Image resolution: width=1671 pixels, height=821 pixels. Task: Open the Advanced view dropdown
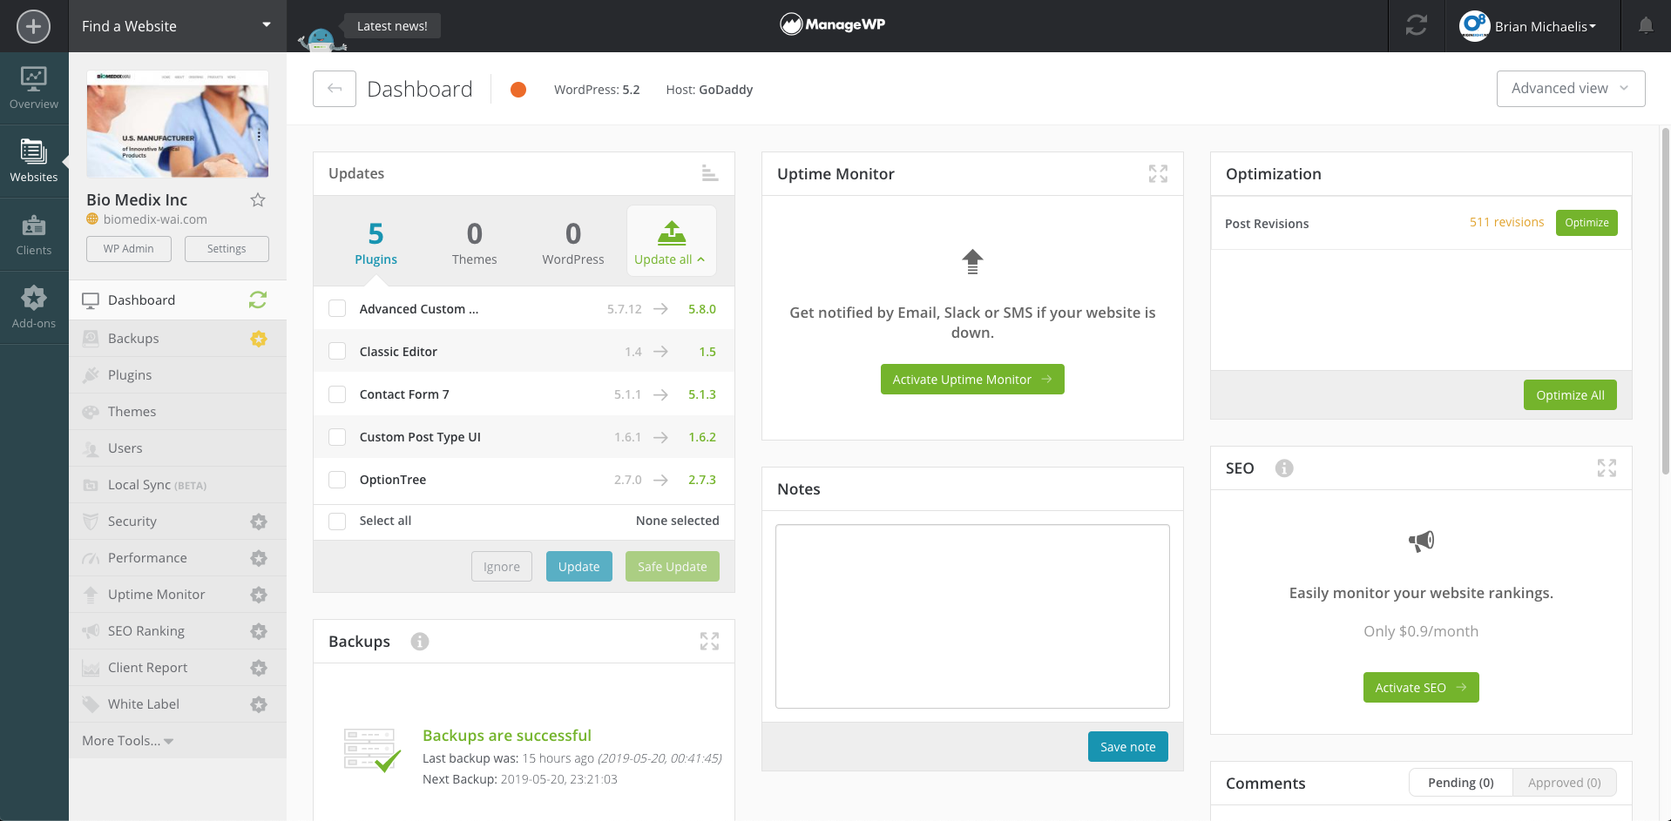pos(1570,89)
